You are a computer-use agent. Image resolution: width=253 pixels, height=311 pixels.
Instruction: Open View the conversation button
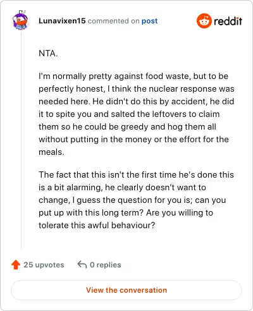(126, 290)
